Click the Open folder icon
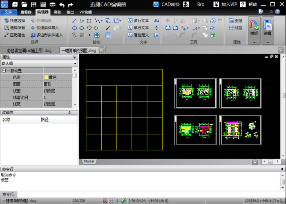The image size is (286, 204). click(24, 4)
